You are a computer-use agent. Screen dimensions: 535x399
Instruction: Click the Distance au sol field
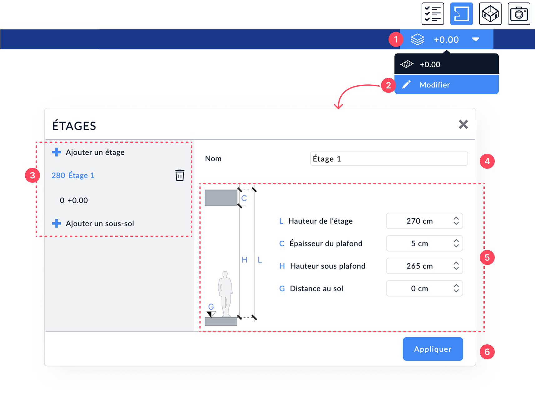[x=424, y=288]
